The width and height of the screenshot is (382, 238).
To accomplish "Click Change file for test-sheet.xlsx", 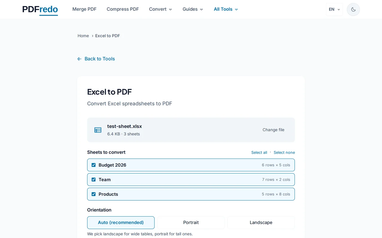I will click(x=273, y=130).
